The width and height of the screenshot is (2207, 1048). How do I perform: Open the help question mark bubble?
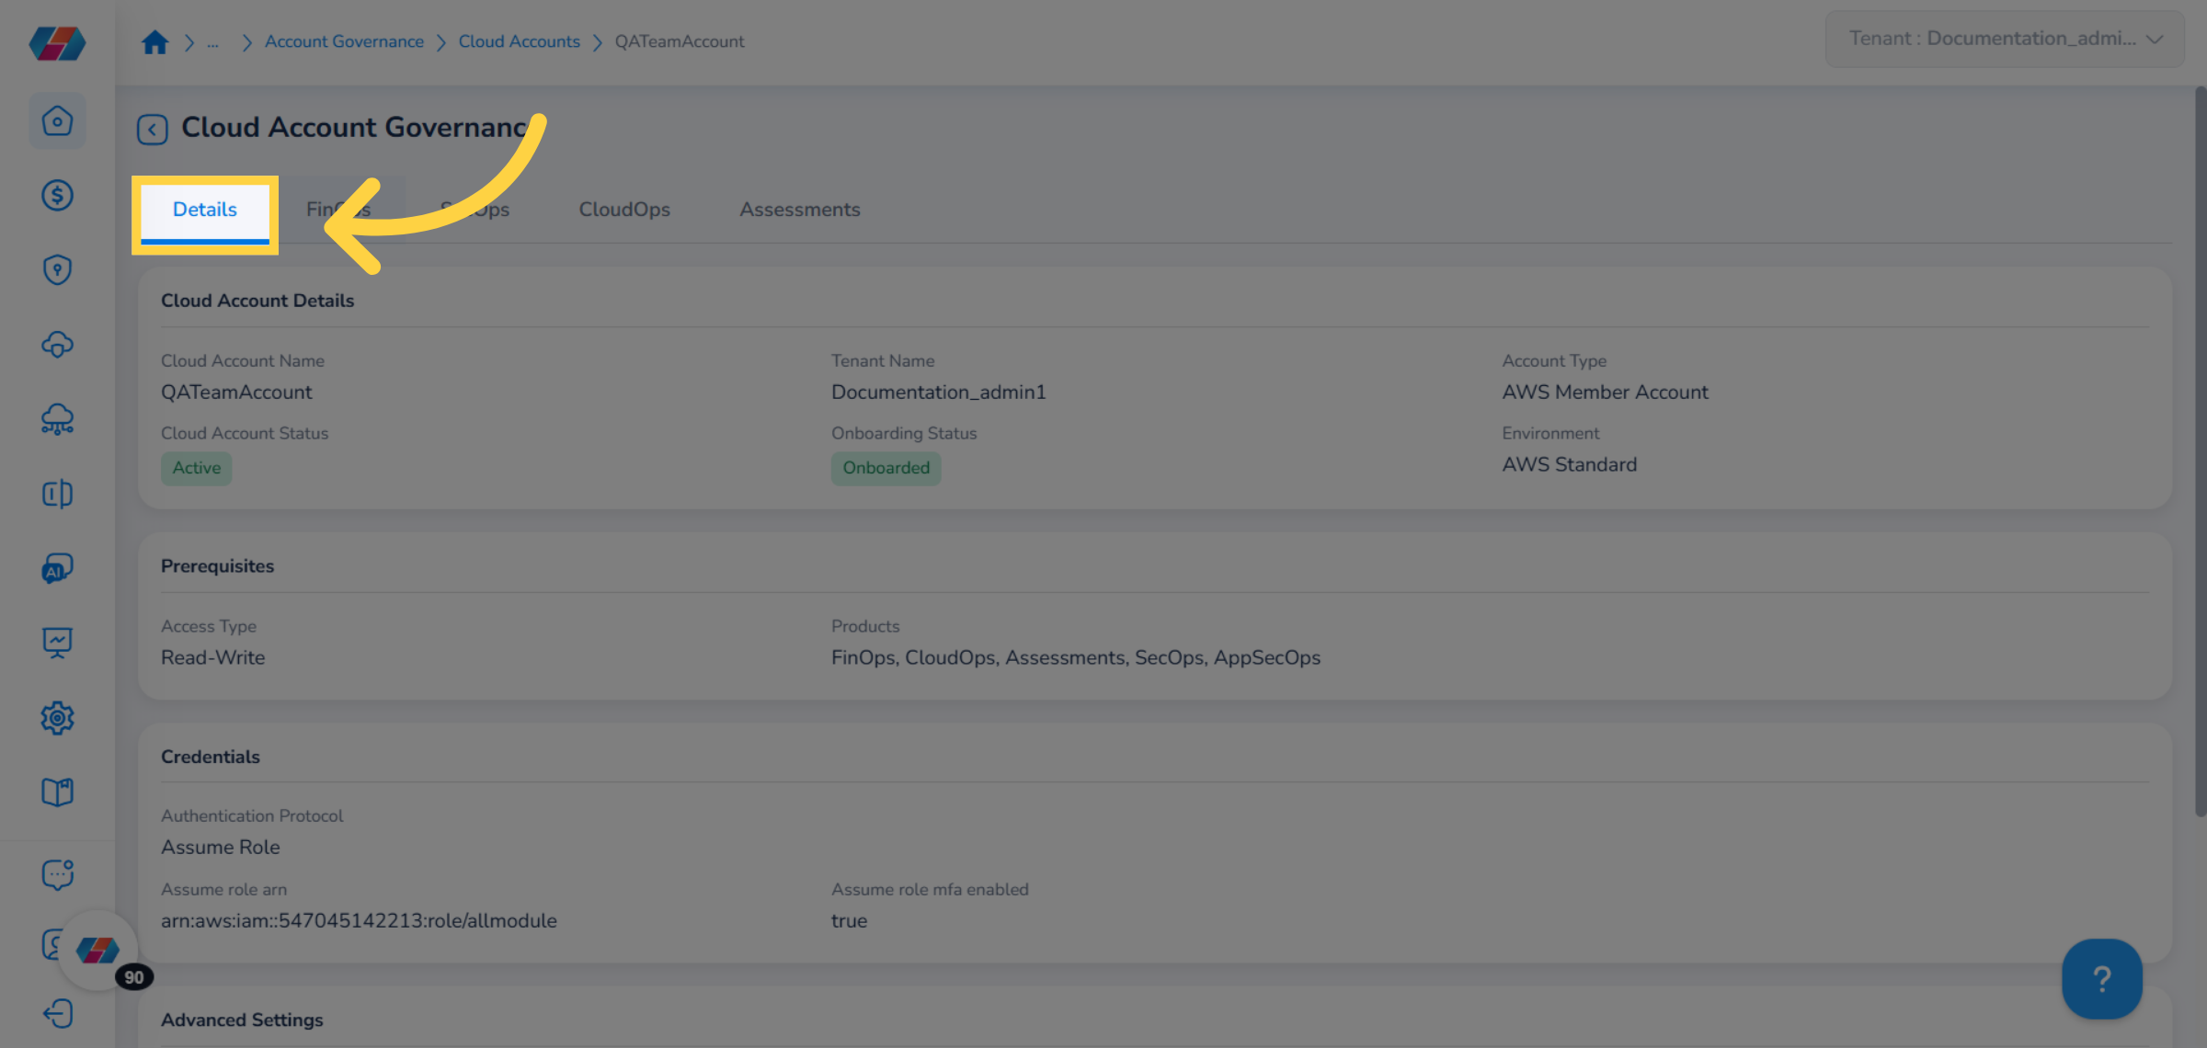click(2102, 980)
